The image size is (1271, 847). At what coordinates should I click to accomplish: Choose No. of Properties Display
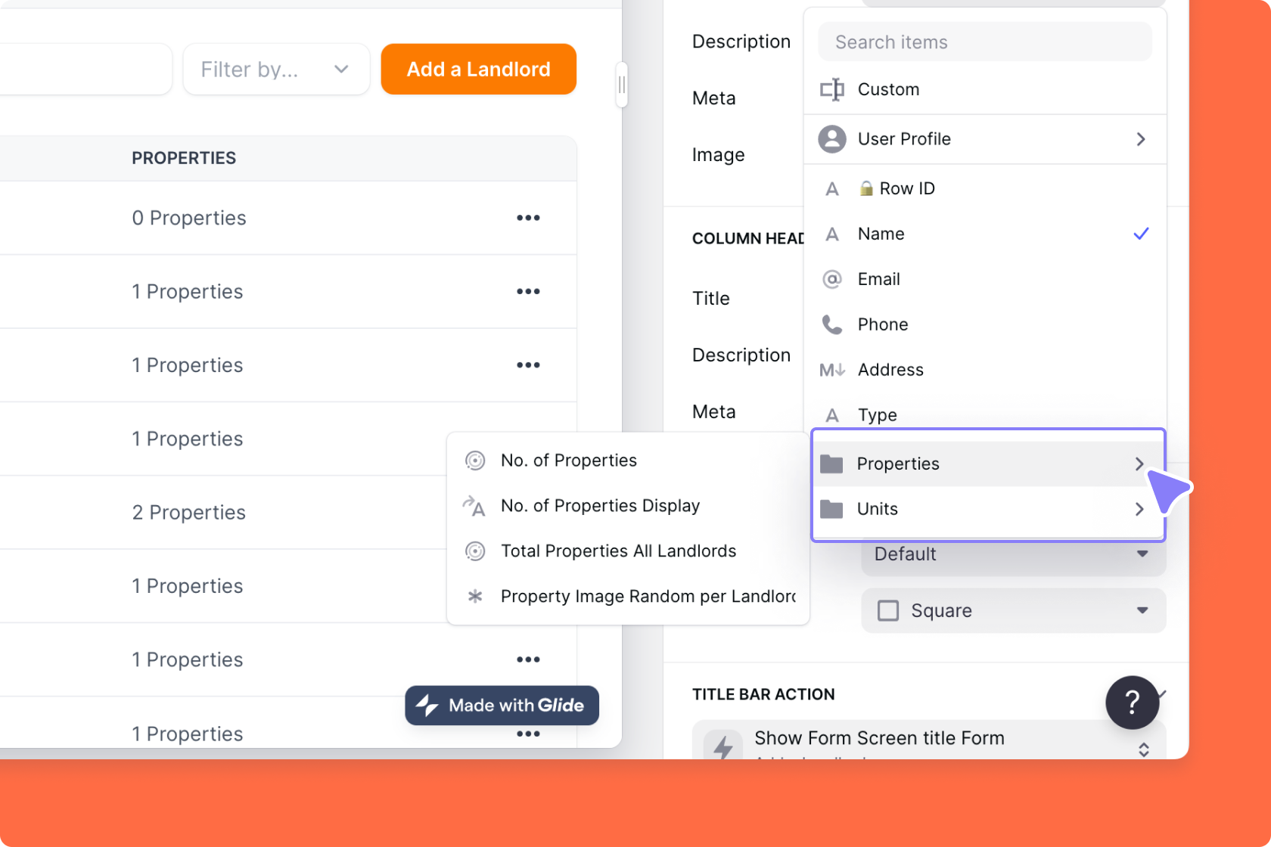[600, 506]
